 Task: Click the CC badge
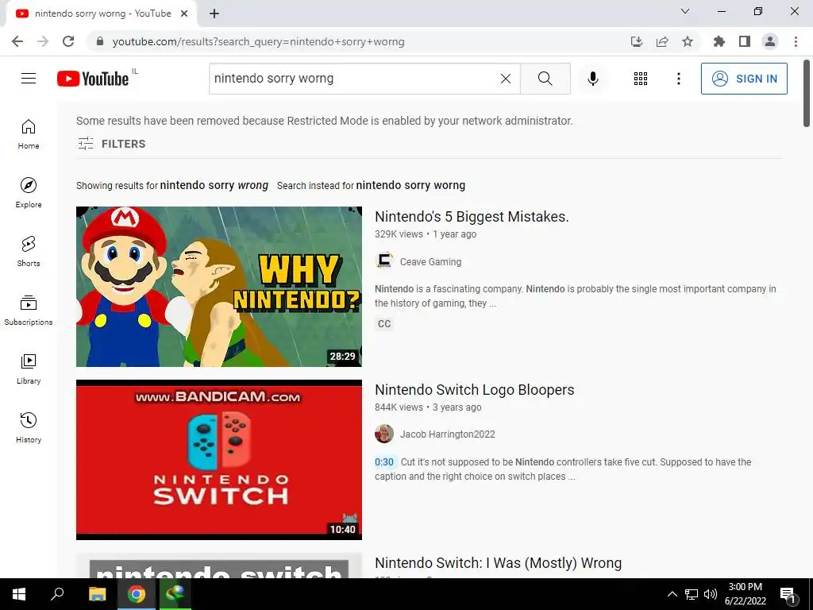tap(384, 324)
